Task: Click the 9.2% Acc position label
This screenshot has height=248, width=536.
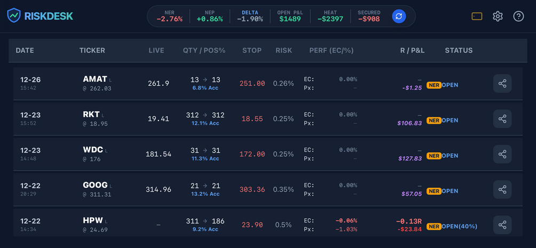Action: [205, 229]
